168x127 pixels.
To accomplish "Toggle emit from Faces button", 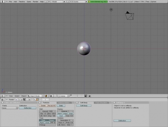I will [x=51, y=120].
